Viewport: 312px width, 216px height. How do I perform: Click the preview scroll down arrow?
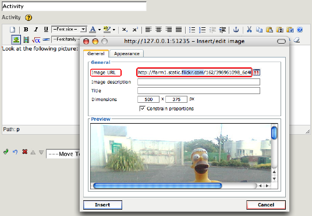(274, 179)
